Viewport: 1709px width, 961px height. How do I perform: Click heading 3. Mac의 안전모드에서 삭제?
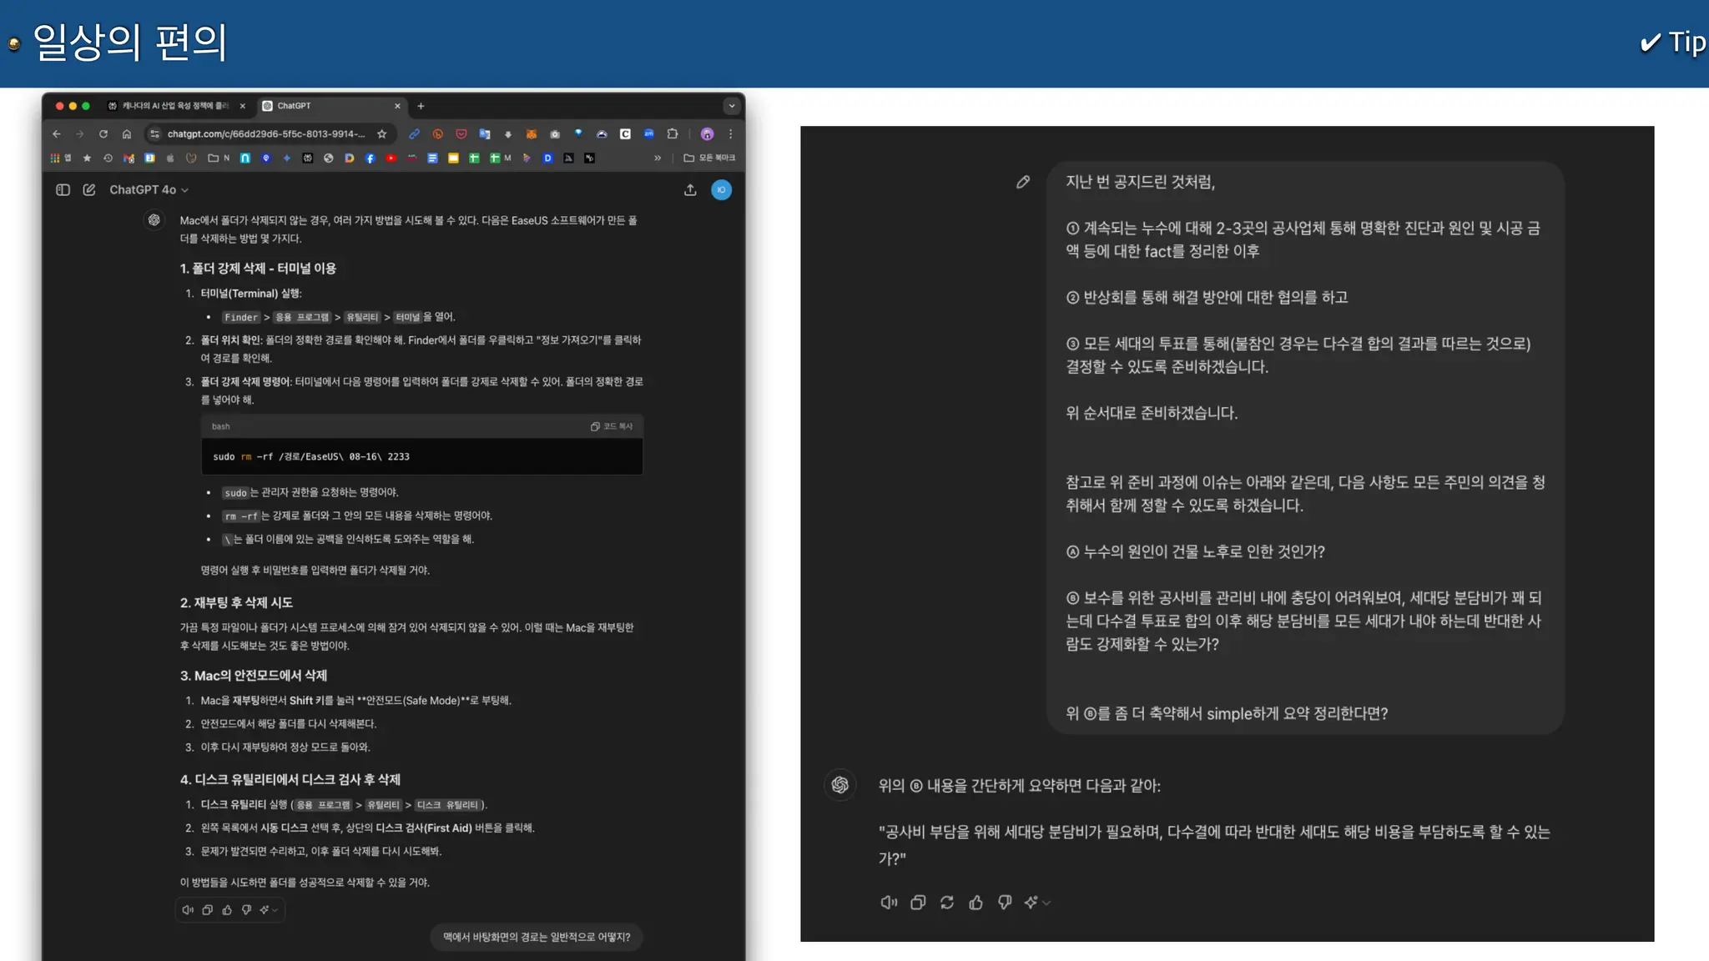tap(254, 675)
